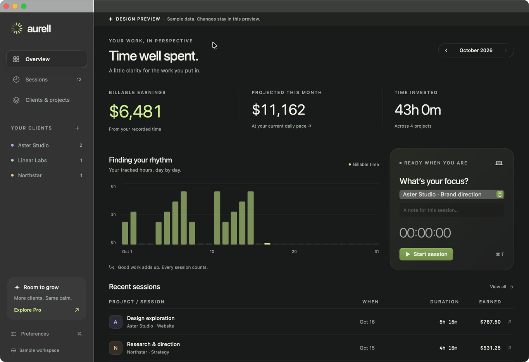Click the Explore Pro arrow icon
The height and width of the screenshot is (362, 529).
coord(77,310)
